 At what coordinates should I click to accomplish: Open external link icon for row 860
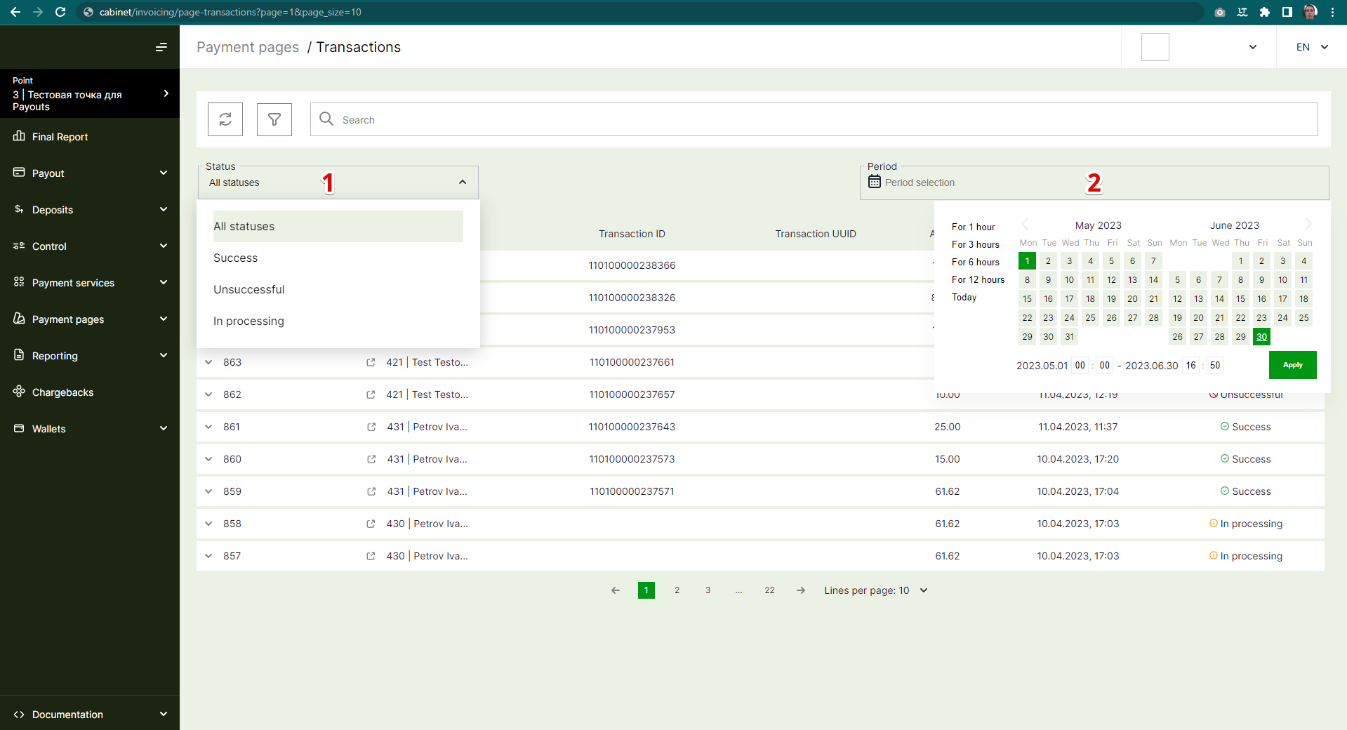(371, 459)
